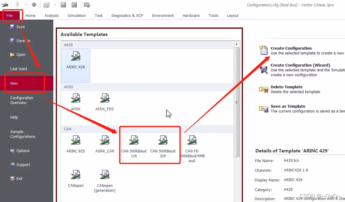
Task: Click the open folder icon in quick toolbar
Action: (x=46, y=5)
